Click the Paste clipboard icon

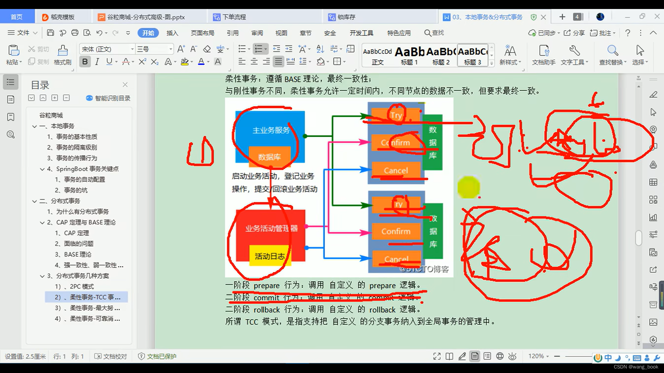click(13, 51)
